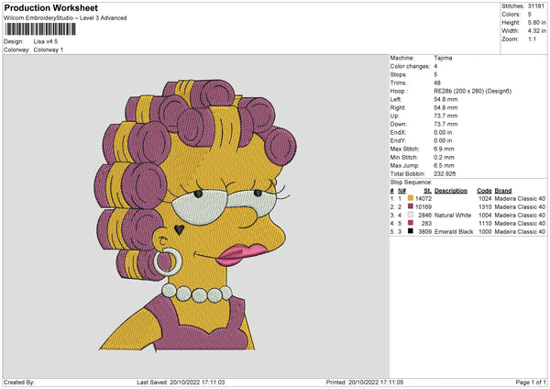Click the black swatch for thread 1000

click(411, 231)
